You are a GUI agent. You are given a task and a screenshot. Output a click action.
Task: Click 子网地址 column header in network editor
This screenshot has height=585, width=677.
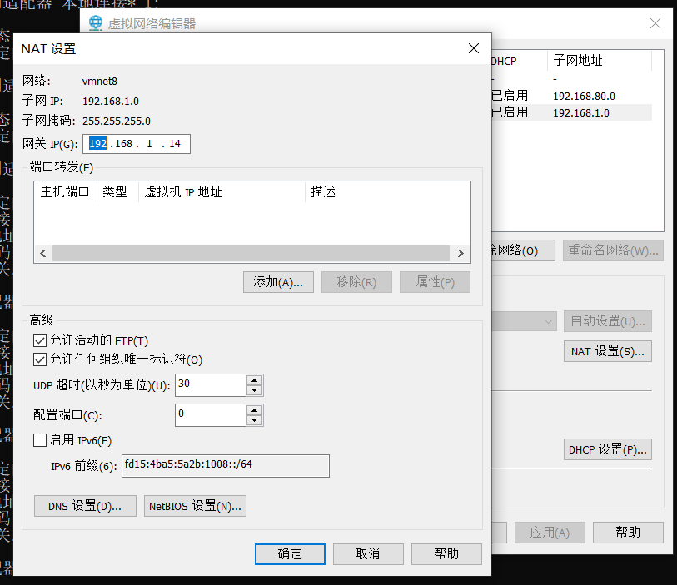point(600,61)
